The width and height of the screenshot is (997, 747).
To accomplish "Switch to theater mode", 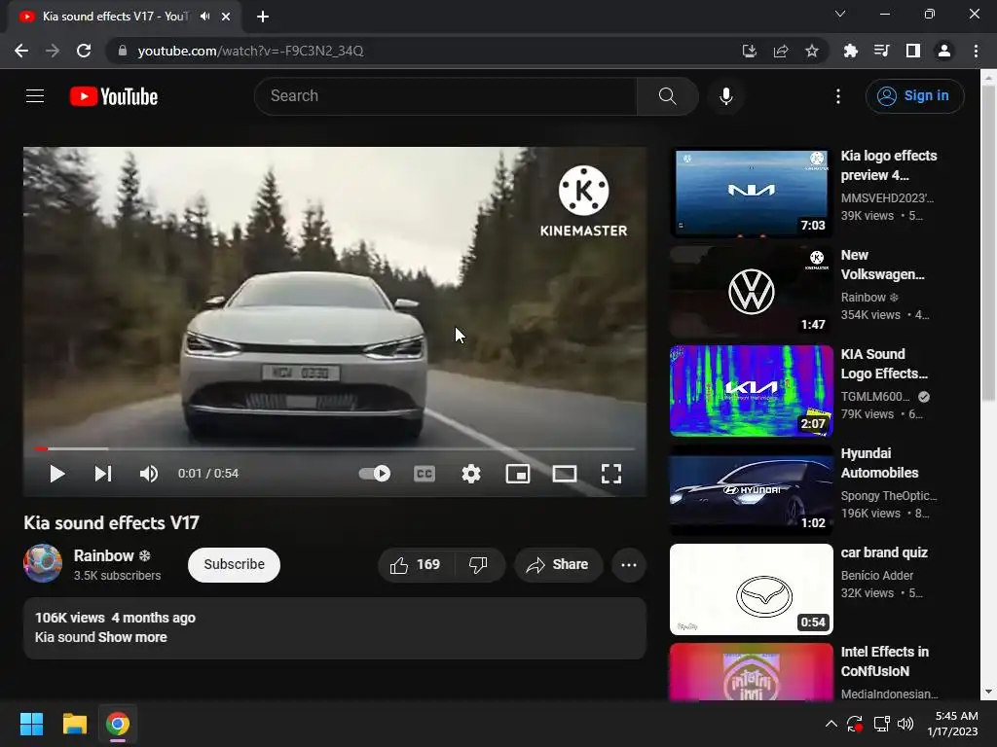I will [565, 474].
